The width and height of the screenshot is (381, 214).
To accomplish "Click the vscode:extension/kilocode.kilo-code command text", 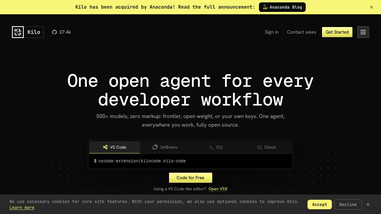I will [142, 161].
